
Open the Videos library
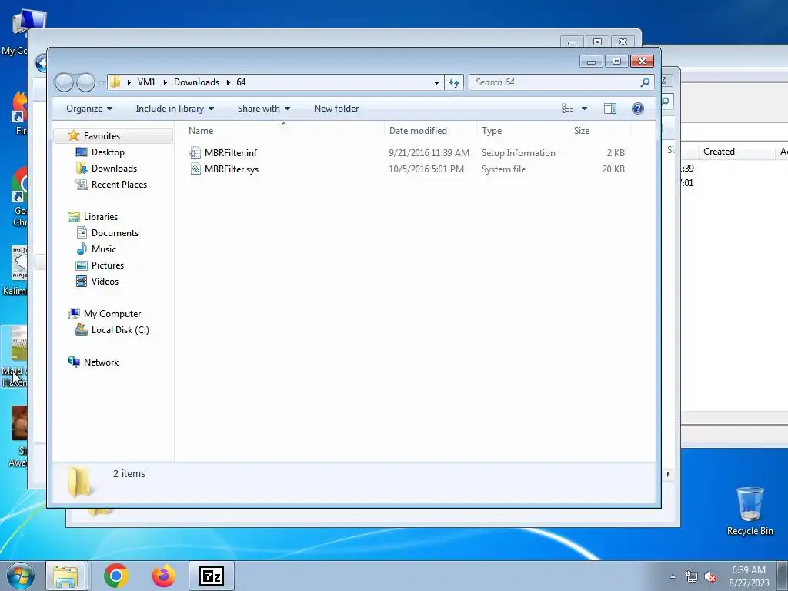[x=105, y=282]
